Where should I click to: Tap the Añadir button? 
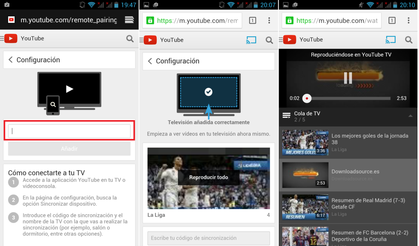pyautogui.click(x=69, y=149)
